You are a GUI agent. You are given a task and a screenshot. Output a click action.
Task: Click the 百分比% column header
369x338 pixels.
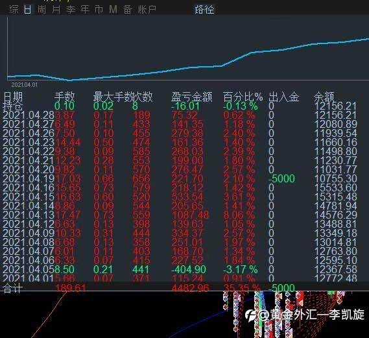pos(243,97)
